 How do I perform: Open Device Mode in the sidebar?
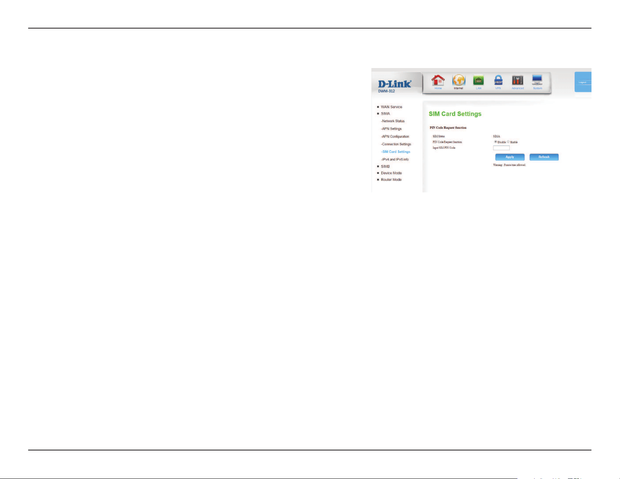[x=391, y=173]
